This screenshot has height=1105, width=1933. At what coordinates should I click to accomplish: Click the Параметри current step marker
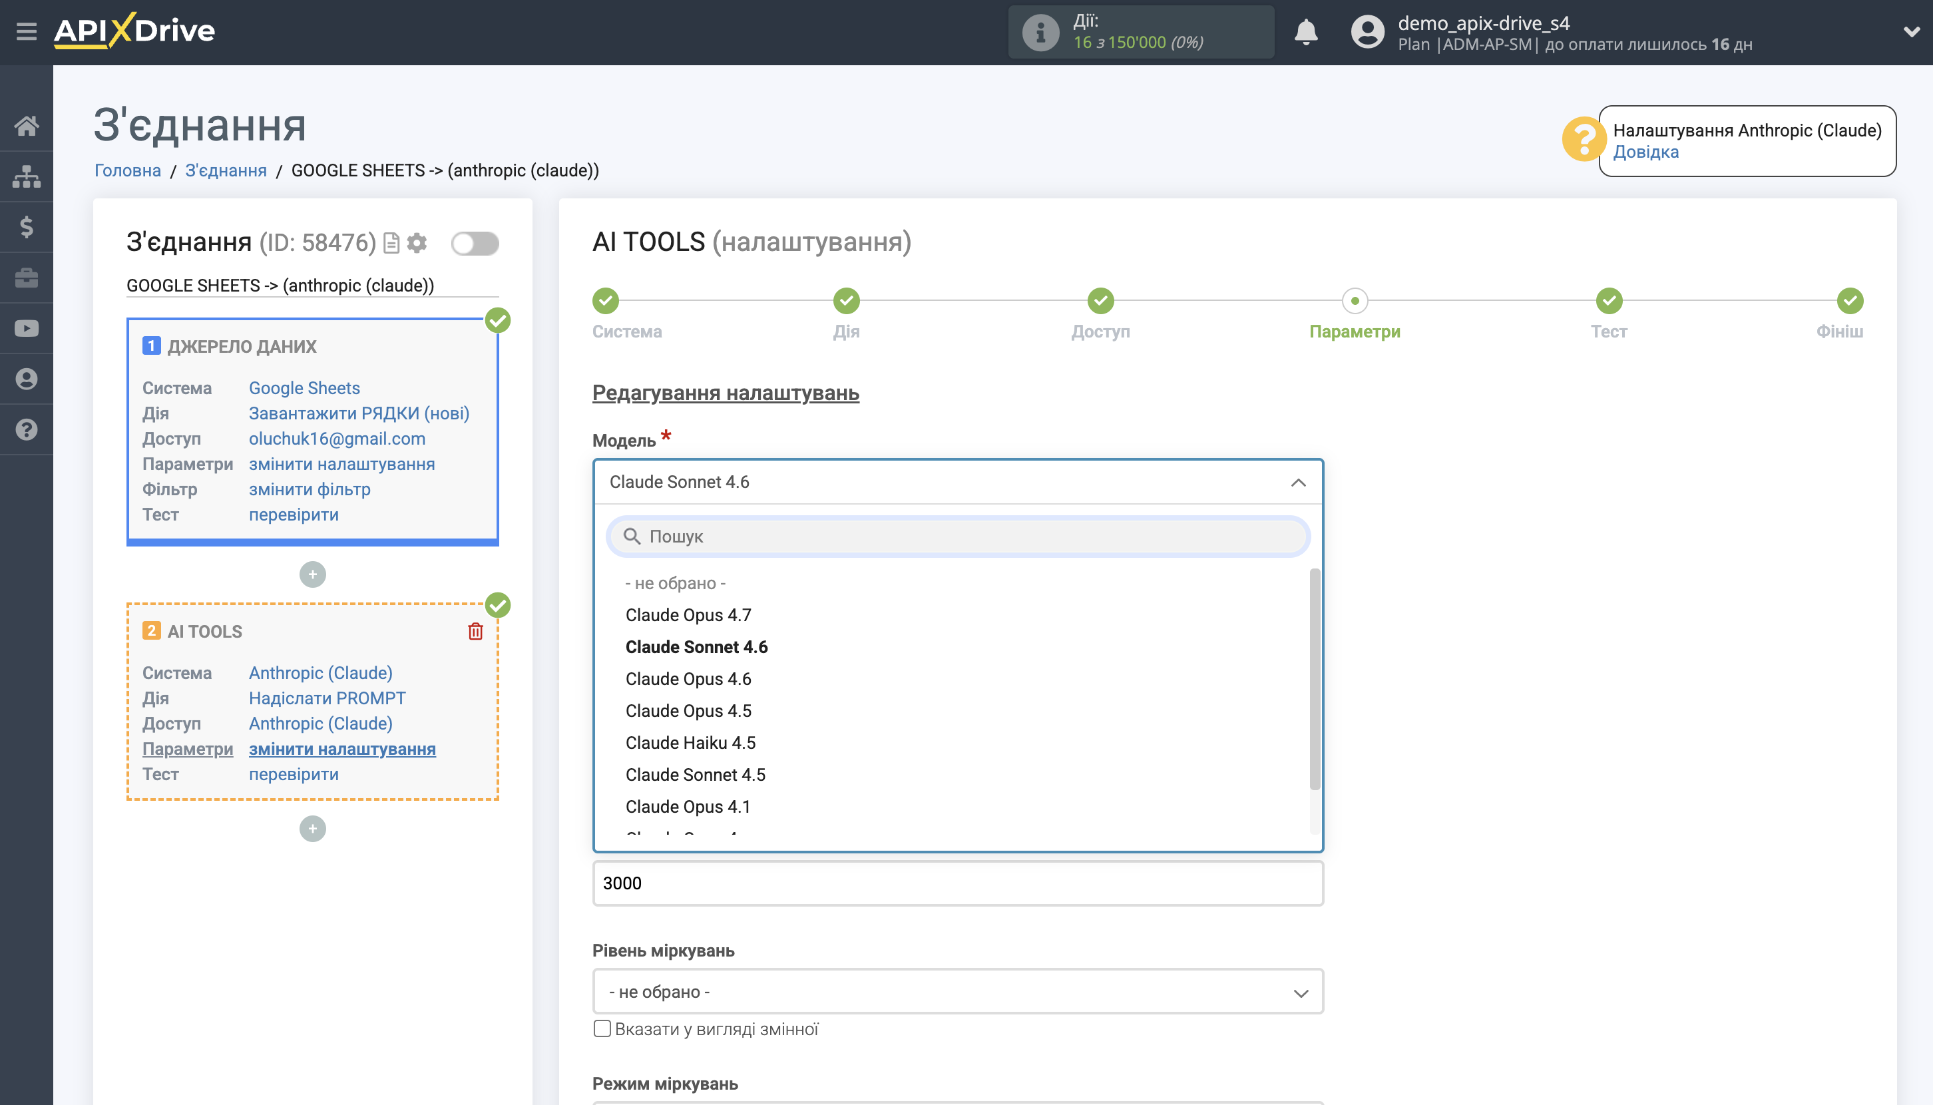click(x=1355, y=300)
